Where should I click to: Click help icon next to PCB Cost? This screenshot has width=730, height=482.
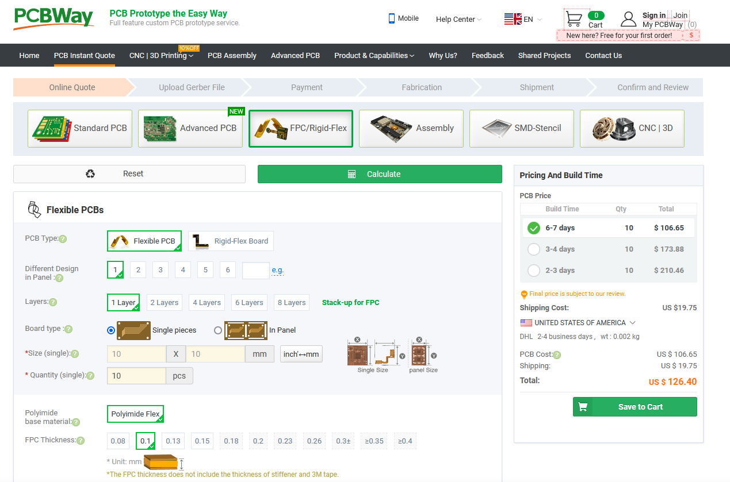coord(557,355)
